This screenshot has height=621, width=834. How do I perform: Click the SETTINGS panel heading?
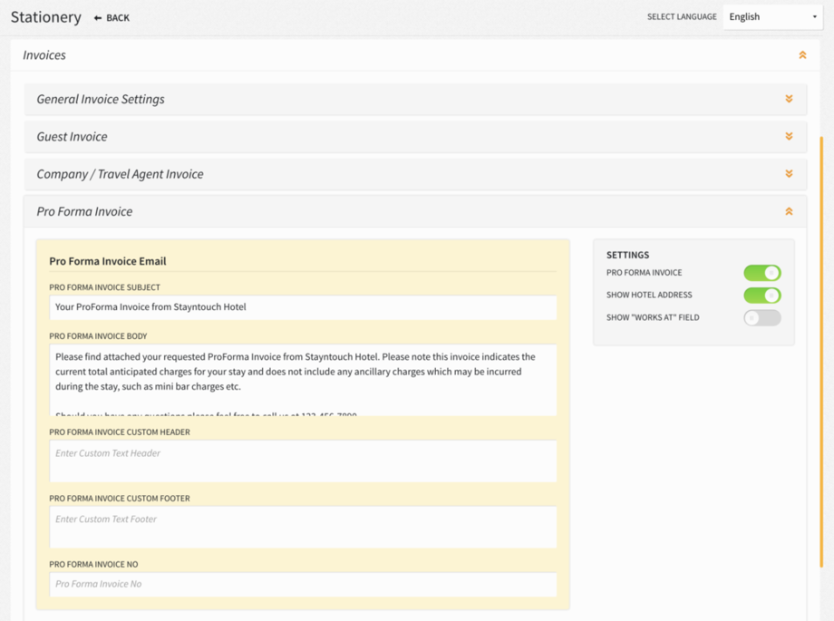coord(627,255)
